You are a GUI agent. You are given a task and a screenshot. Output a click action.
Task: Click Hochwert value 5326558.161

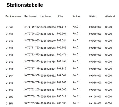click(48, 90)
